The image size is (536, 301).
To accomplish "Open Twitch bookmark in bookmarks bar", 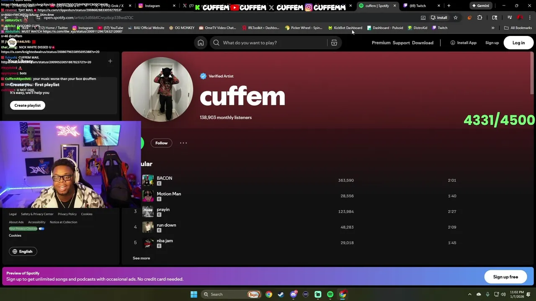I will (440, 28).
